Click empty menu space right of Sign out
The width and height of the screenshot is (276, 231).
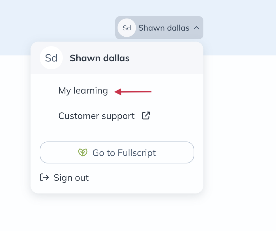tap(144, 178)
